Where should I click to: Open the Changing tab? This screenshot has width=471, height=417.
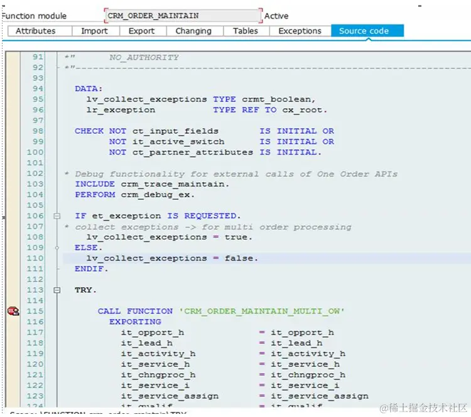(193, 31)
